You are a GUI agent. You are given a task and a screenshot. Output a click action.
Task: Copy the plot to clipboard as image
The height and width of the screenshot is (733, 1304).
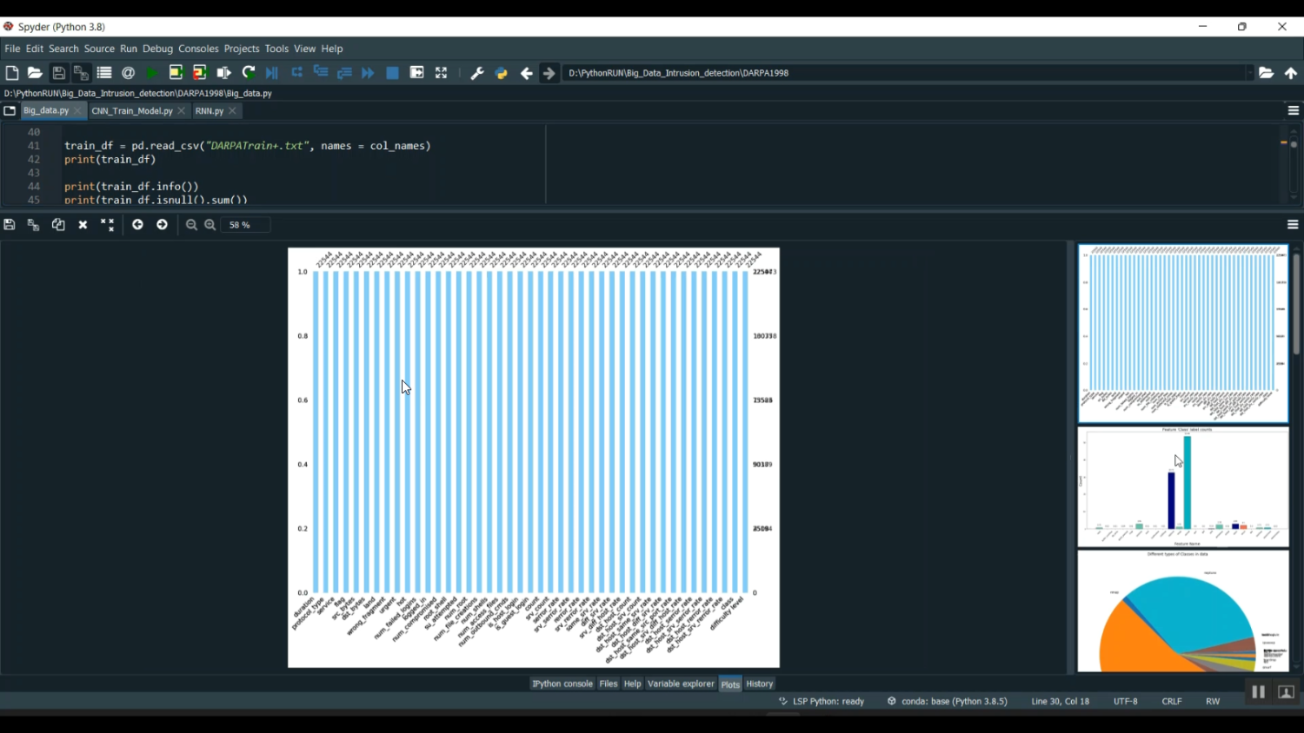58,225
